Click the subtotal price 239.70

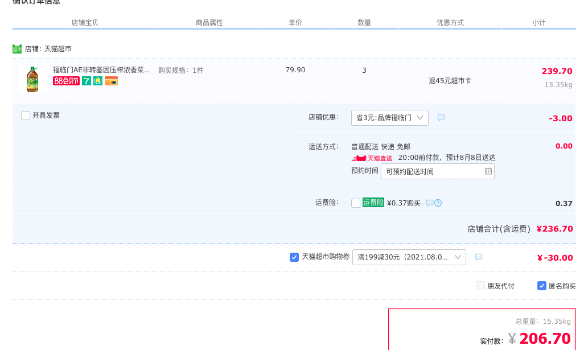[557, 71]
